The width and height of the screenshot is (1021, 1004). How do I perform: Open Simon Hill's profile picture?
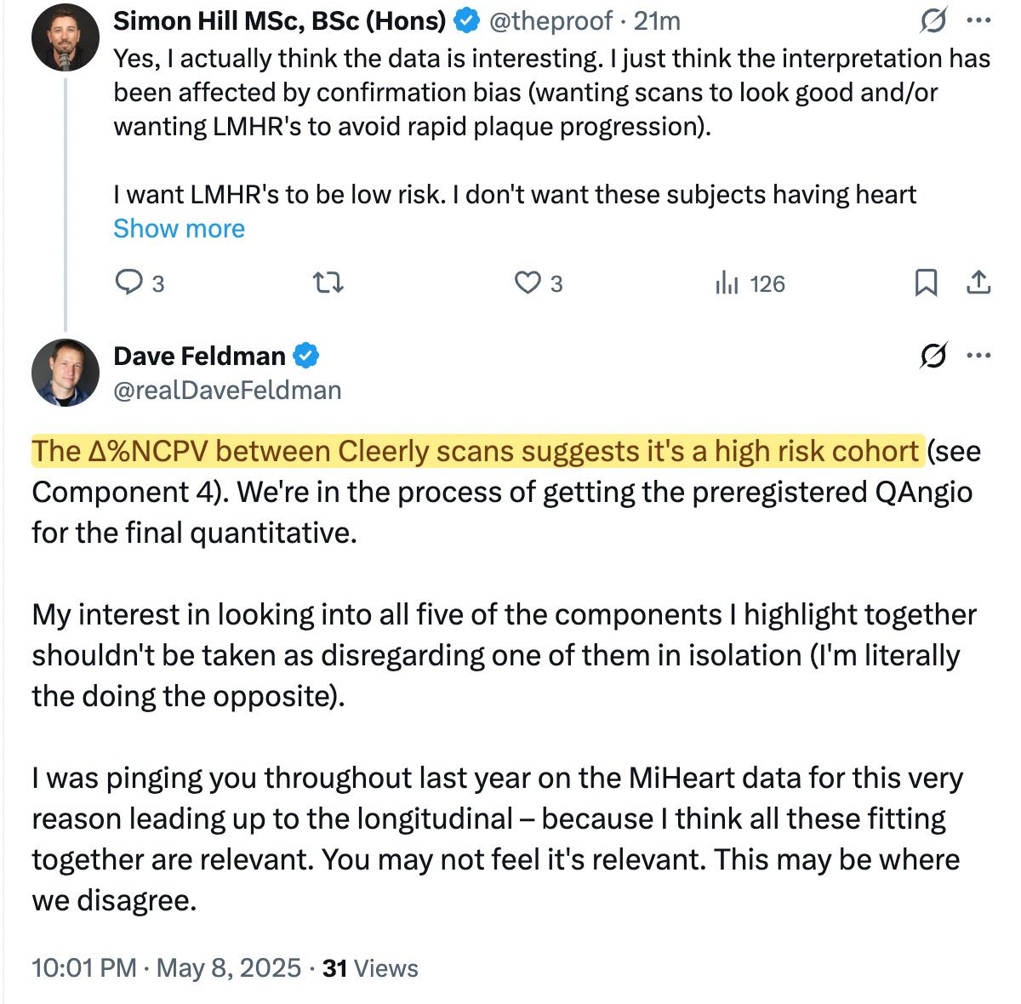pos(66,38)
